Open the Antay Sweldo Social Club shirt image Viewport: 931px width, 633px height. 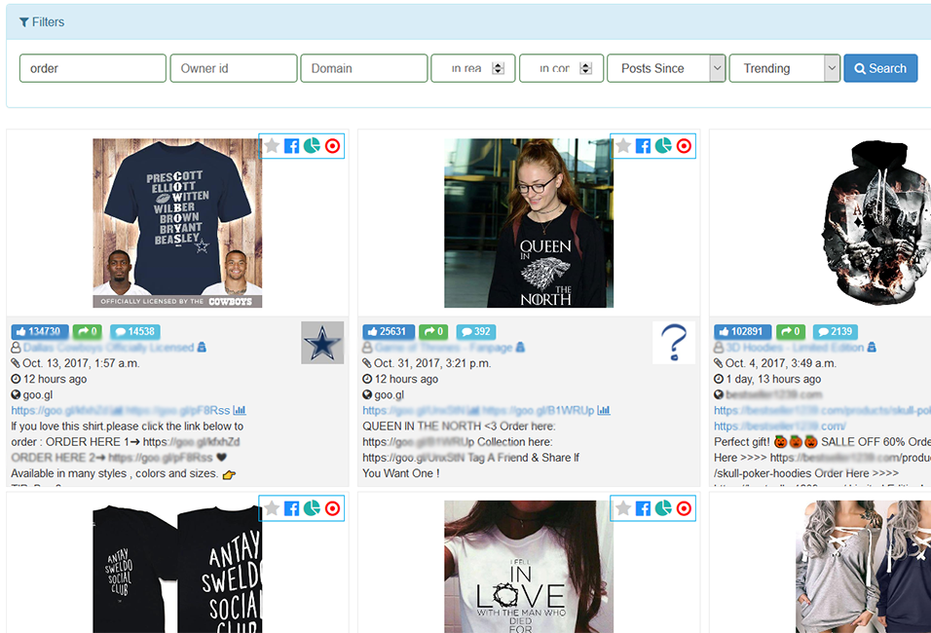[x=177, y=567]
